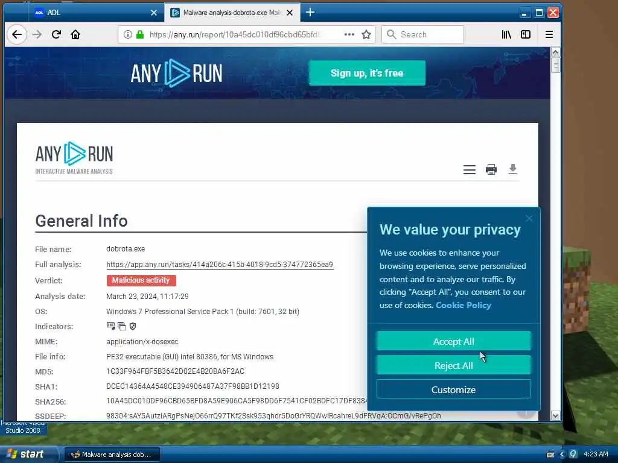Close the Malware analysis tab
This screenshot has width=618, height=463.
(290, 13)
